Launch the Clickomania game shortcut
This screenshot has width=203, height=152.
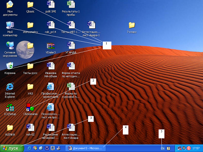[30, 107]
